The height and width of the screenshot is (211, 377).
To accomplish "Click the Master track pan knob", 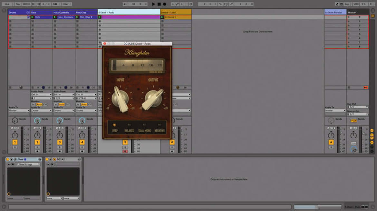I will click(353, 135).
